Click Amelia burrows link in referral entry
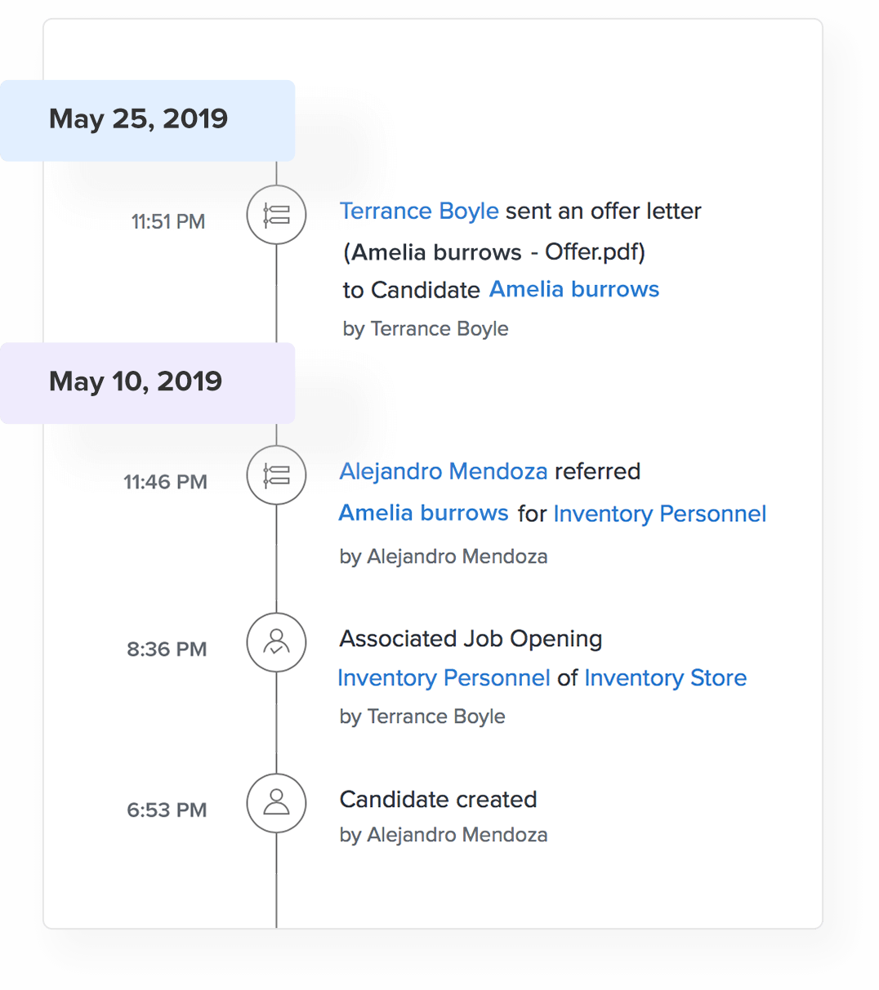Screen dimensions: 879x990 point(423,513)
